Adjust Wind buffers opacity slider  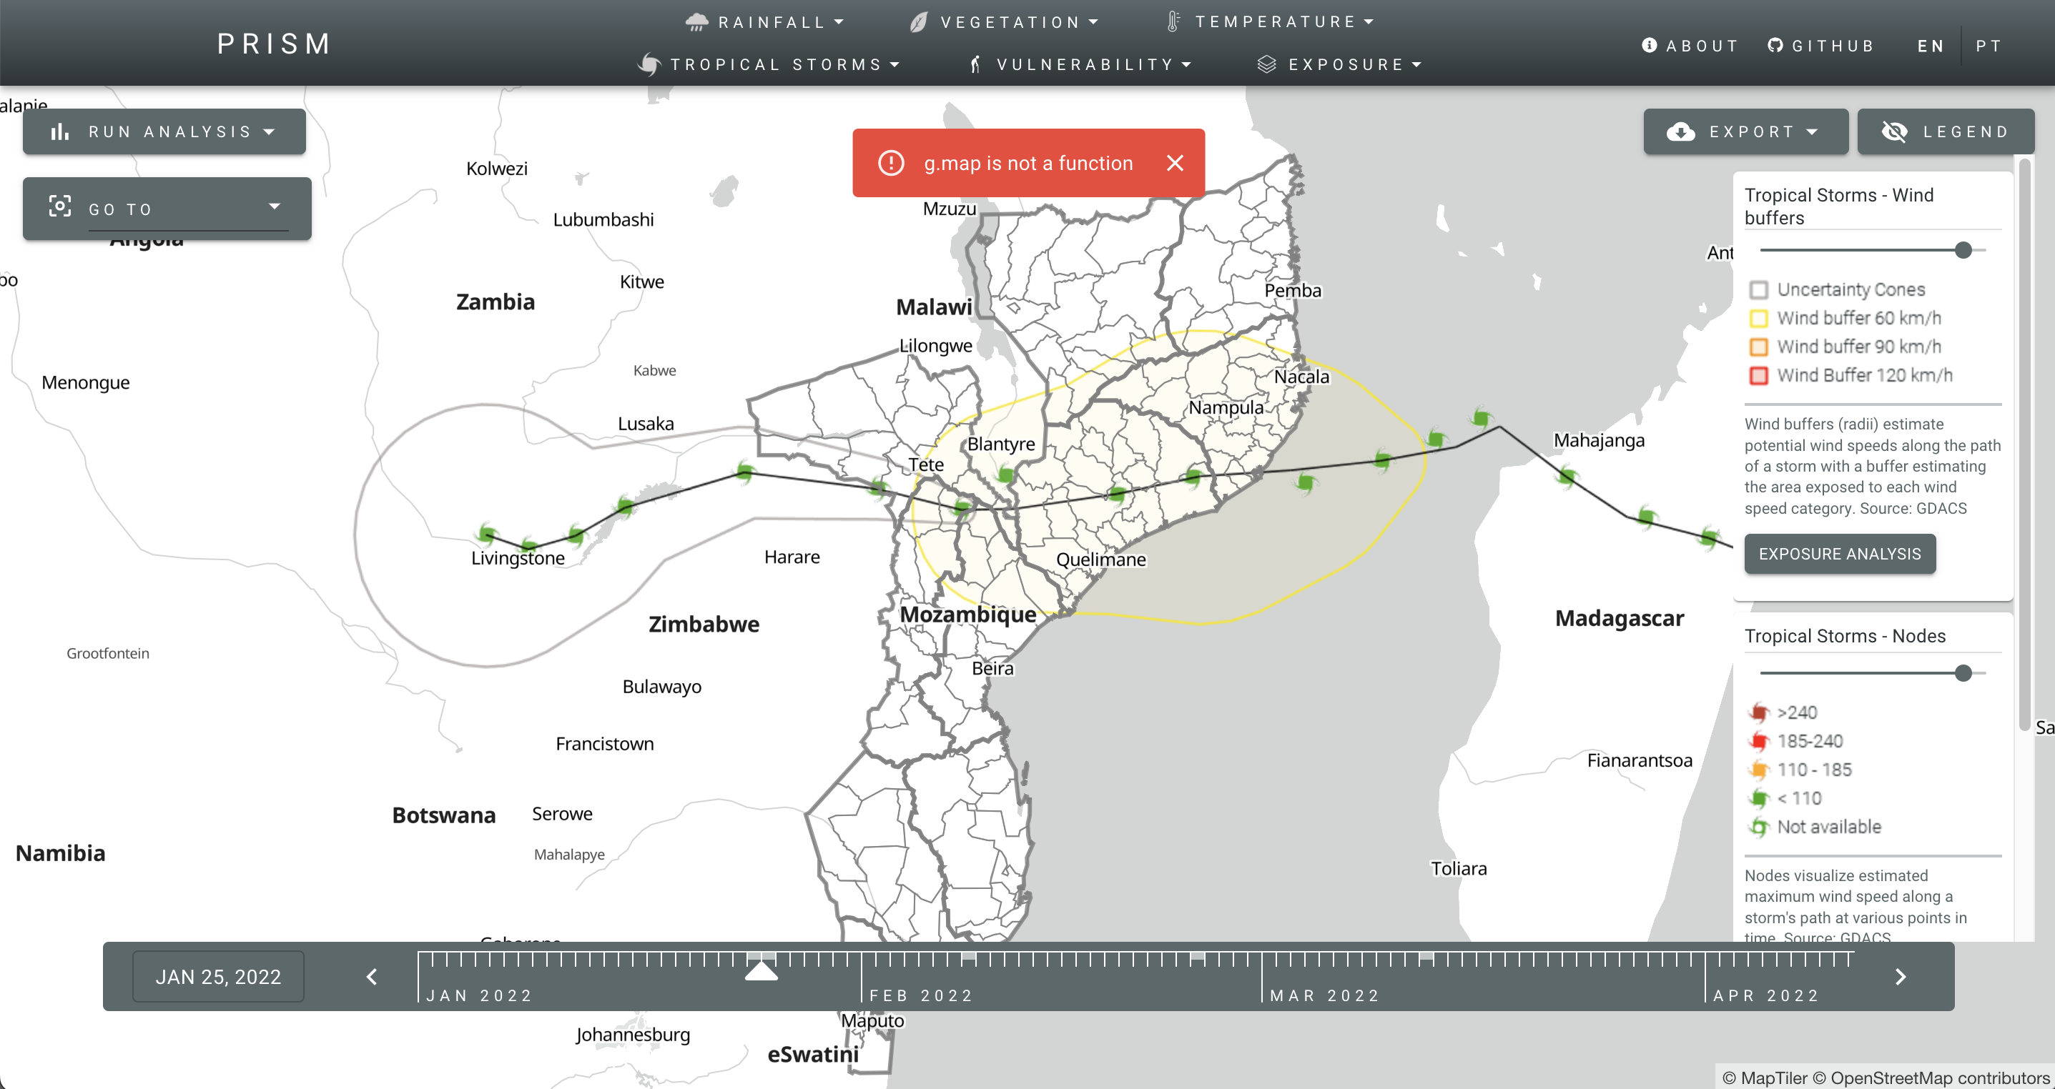(x=1963, y=250)
